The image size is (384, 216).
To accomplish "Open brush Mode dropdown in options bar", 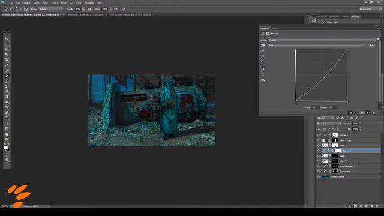I will point(50,9).
